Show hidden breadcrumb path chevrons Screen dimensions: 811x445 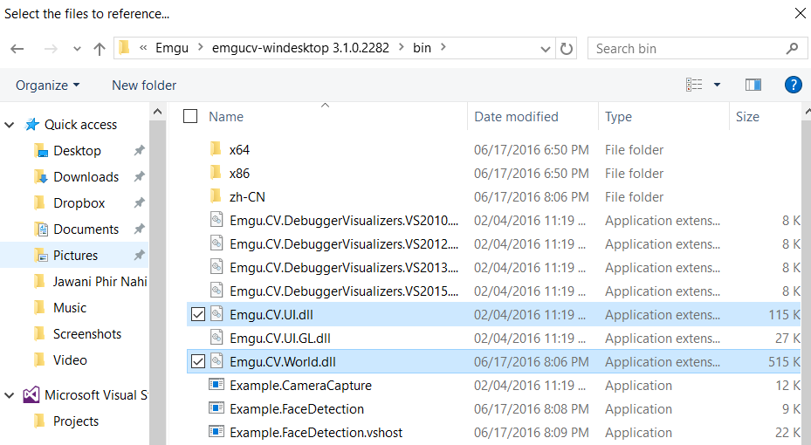coord(143,47)
